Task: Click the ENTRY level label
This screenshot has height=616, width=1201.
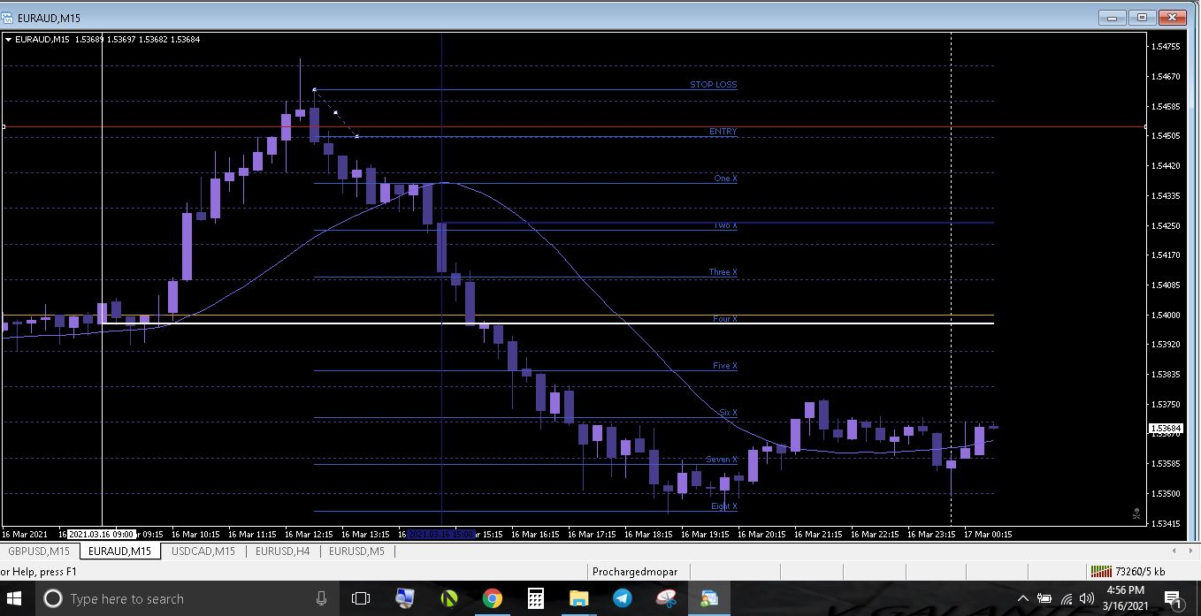Action: (723, 132)
